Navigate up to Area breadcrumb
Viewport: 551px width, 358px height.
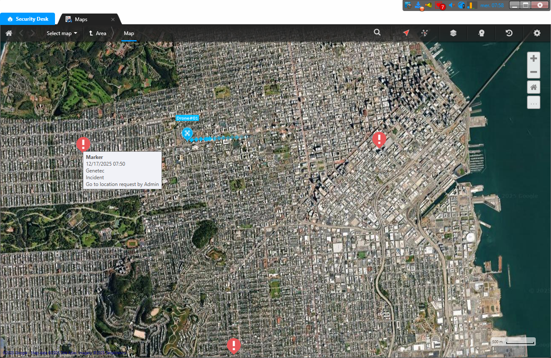pos(97,33)
